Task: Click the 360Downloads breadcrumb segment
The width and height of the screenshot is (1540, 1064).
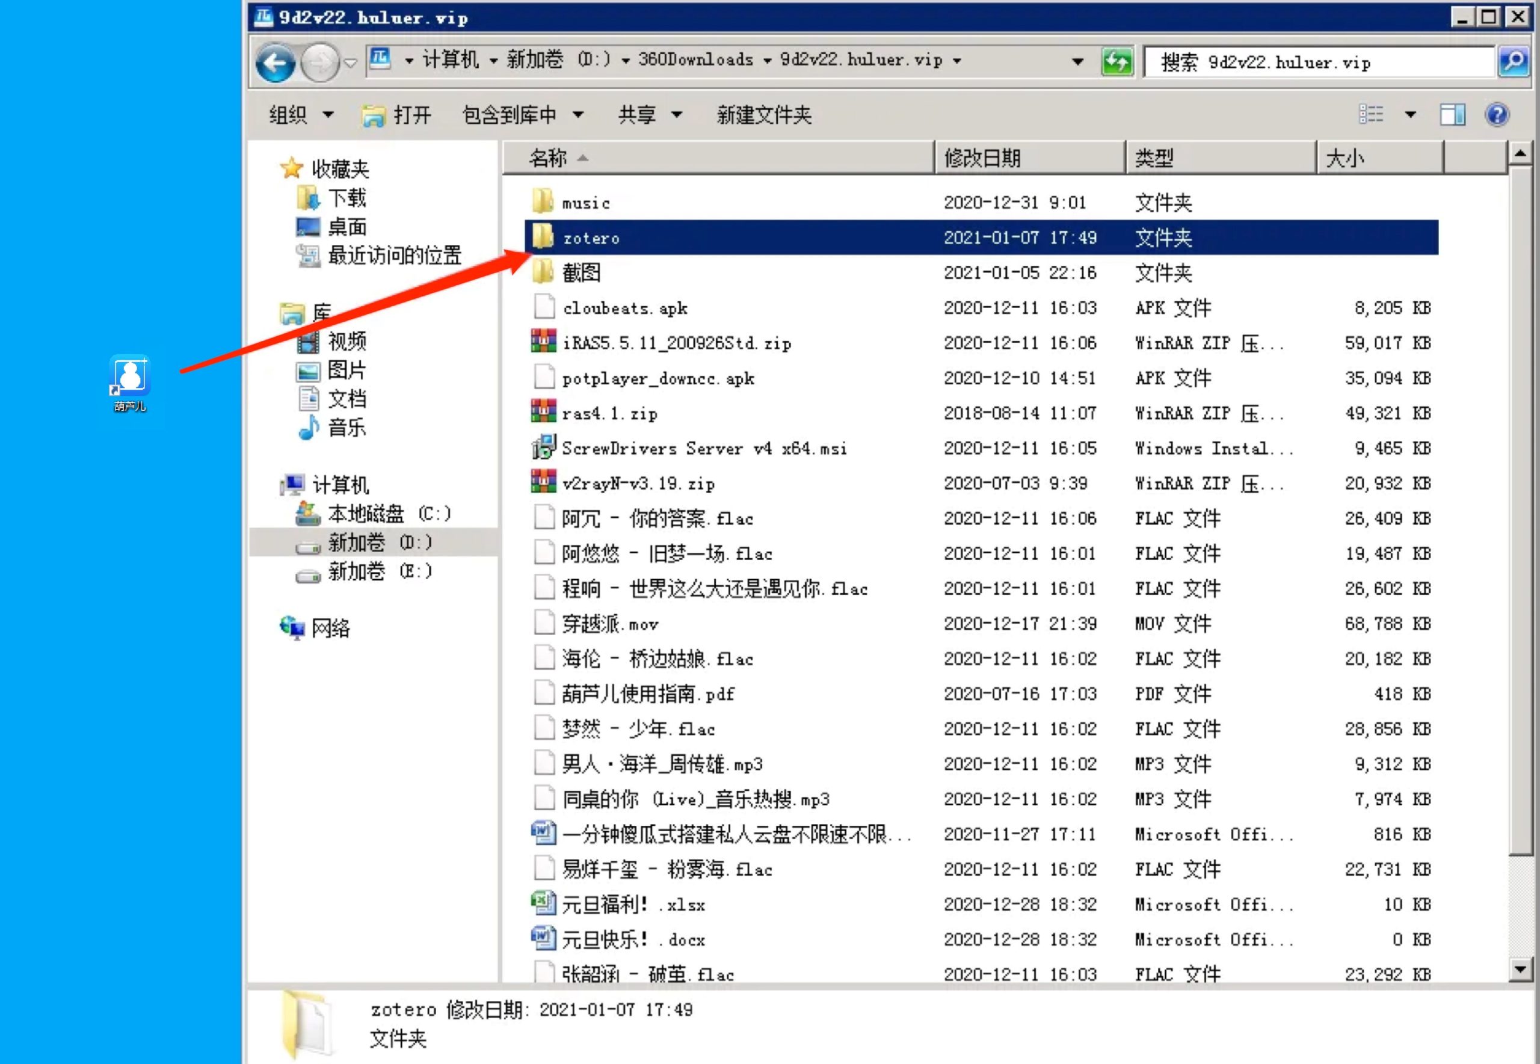Action: click(695, 60)
